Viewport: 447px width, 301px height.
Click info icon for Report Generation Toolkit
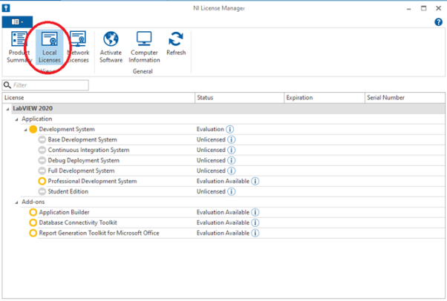pyautogui.click(x=255, y=234)
